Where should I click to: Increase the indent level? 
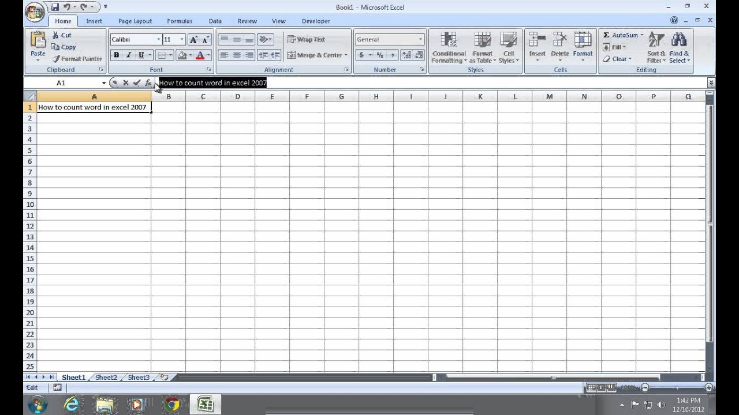[x=275, y=55]
